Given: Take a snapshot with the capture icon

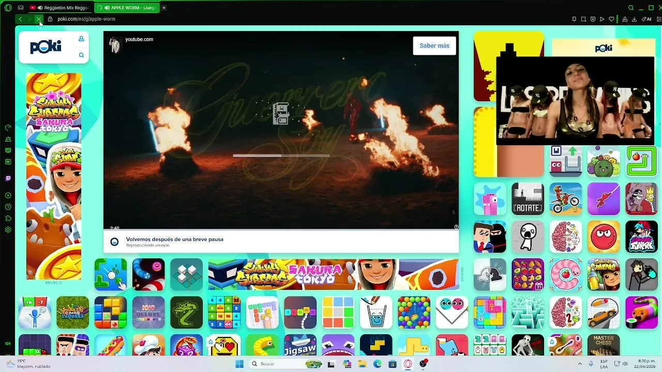Looking at the screenshot, I should tap(583, 19).
